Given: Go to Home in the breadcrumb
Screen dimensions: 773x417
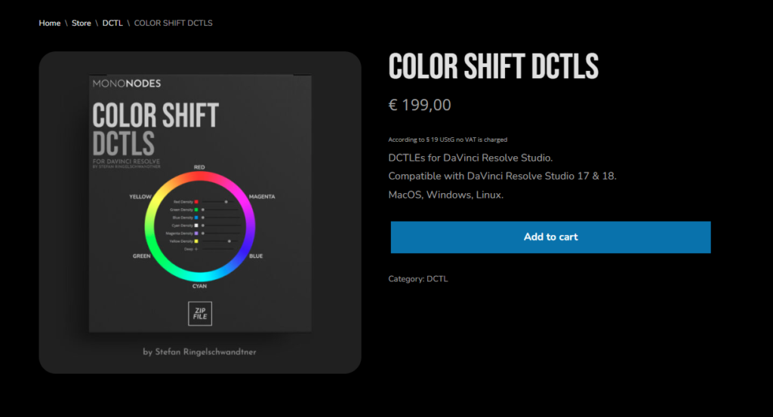Looking at the screenshot, I should (50, 23).
